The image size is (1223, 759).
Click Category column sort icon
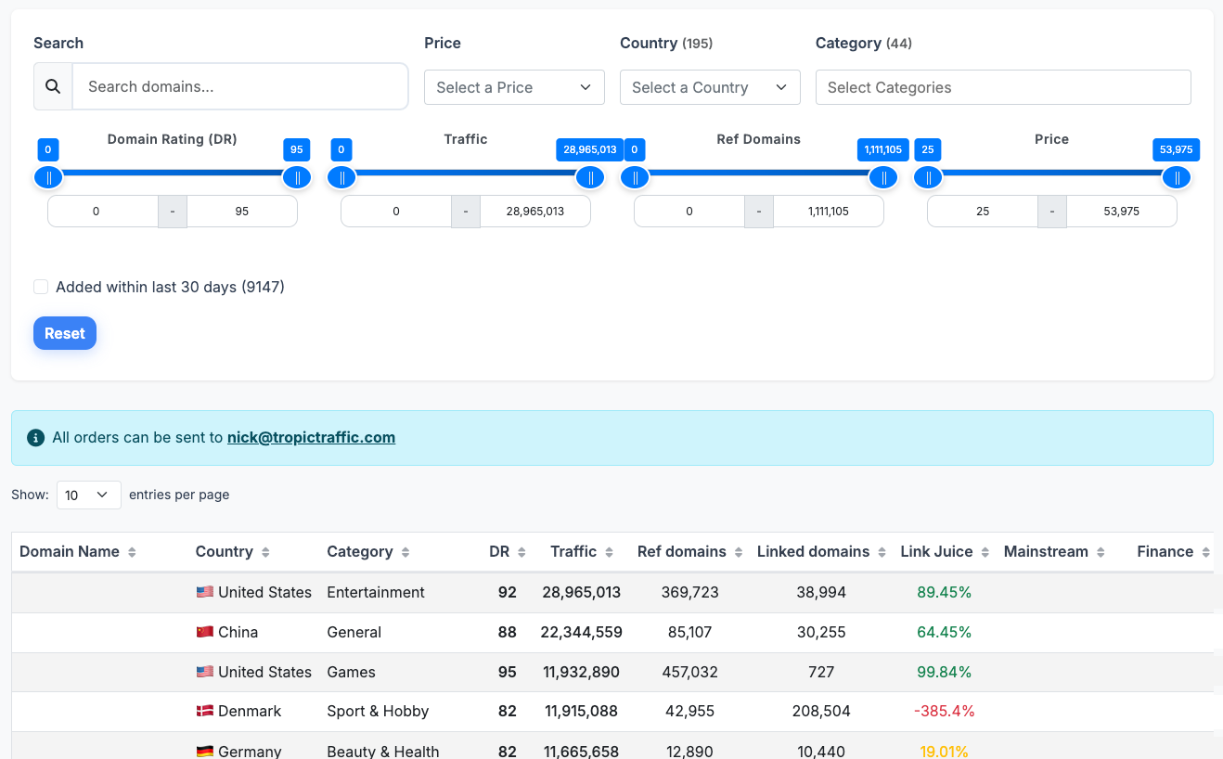point(405,552)
